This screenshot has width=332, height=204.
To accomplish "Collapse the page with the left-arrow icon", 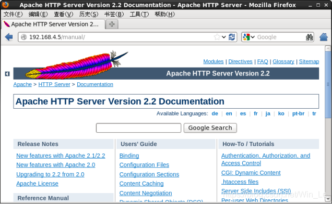I will click(7, 74).
